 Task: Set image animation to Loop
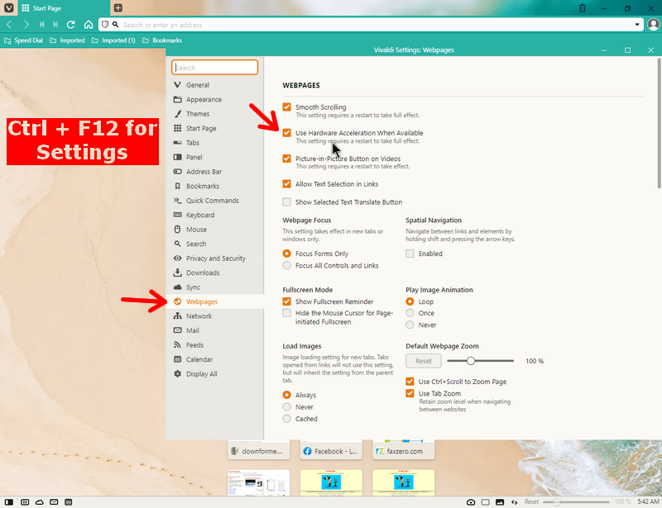[x=410, y=301]
